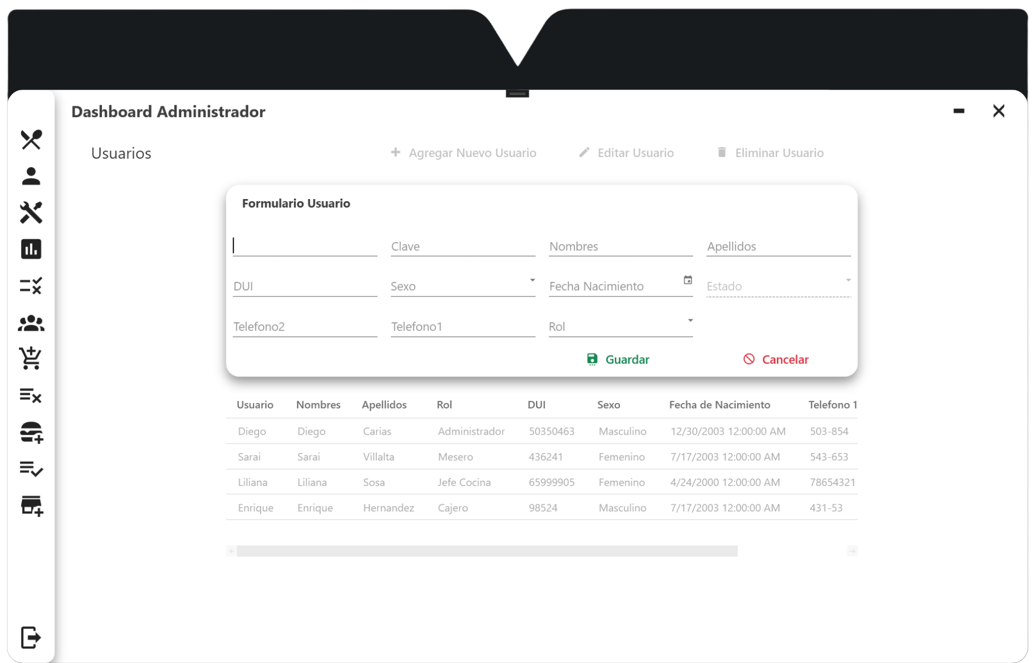The height and width of the screenshot is (663, 1035).
Task: Click the DUI input field
Action: 305,286
